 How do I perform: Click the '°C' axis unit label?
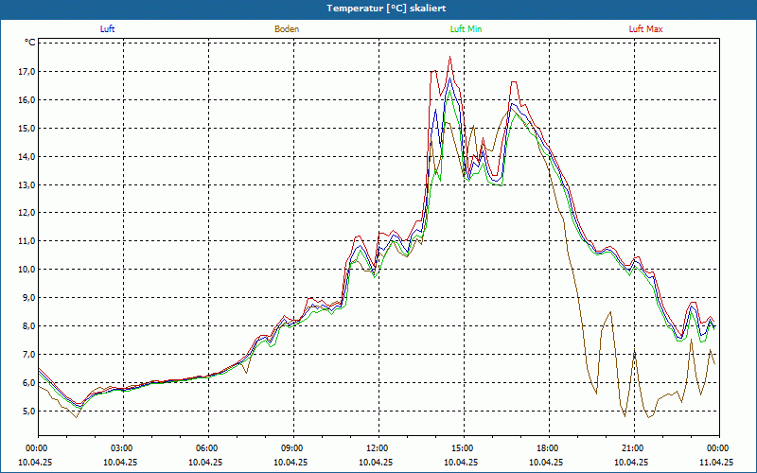pos(30,43)
